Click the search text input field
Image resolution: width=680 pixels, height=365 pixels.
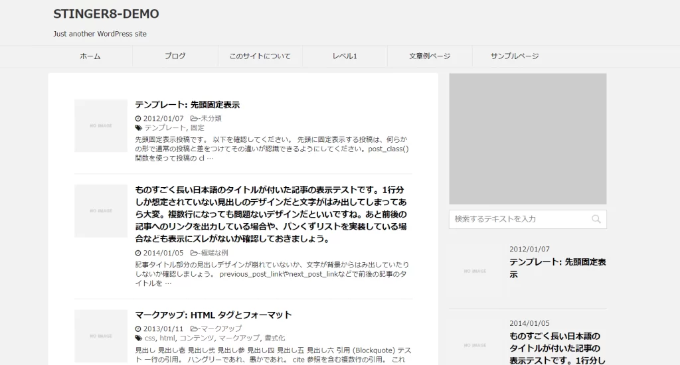[518, 219]
